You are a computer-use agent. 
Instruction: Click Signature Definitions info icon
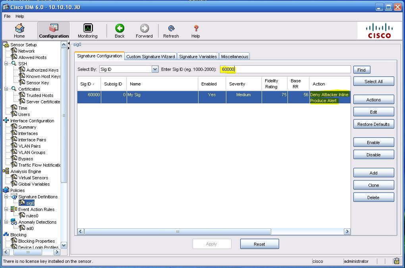point(14,196)
